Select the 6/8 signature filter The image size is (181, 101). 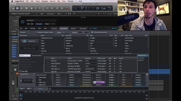tap(116, 46)
